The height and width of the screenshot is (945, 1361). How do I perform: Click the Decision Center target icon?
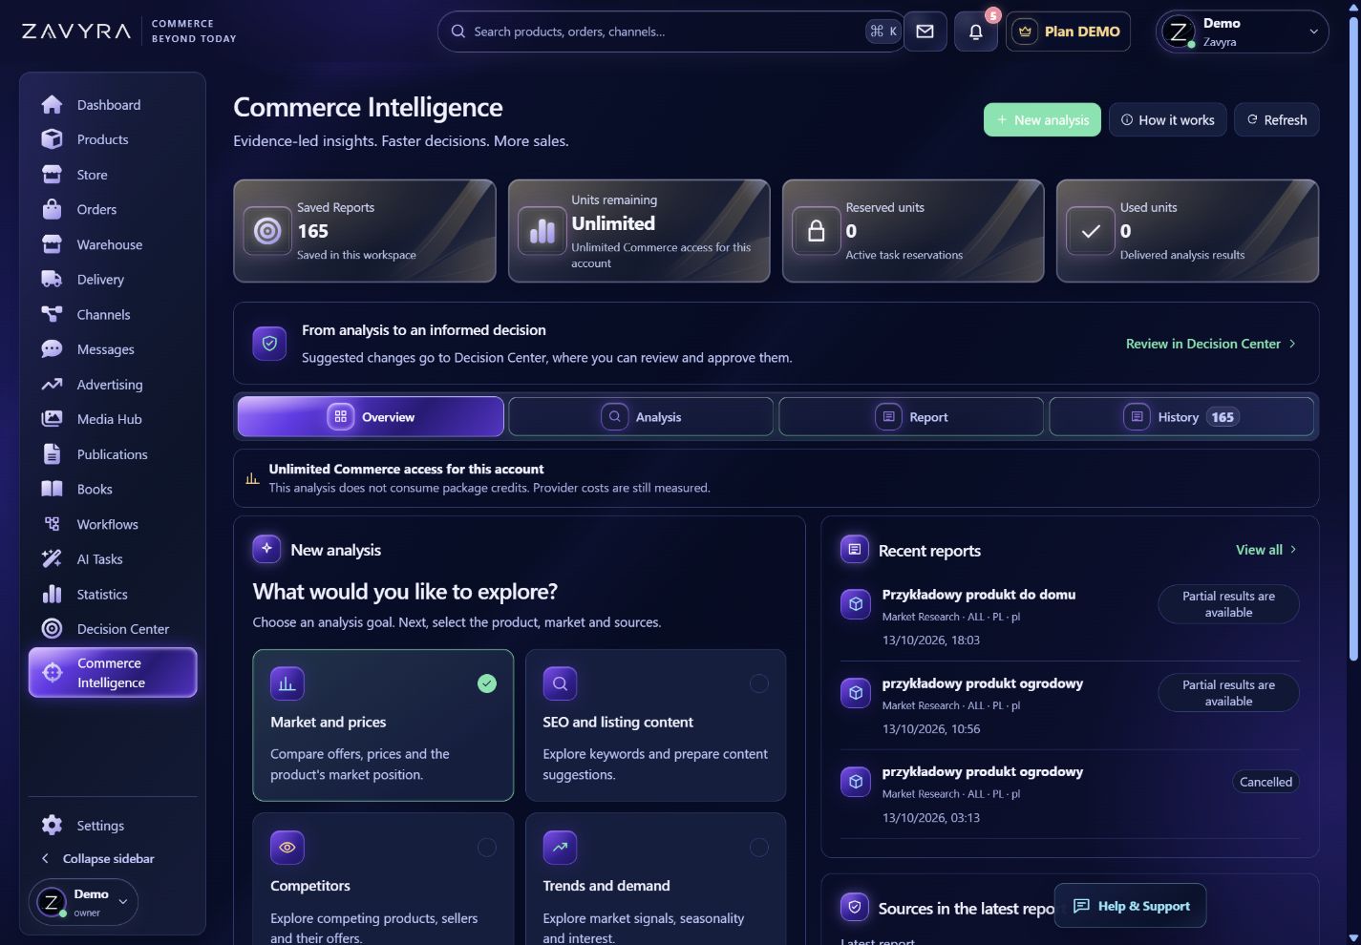click(x=52, y=629)
